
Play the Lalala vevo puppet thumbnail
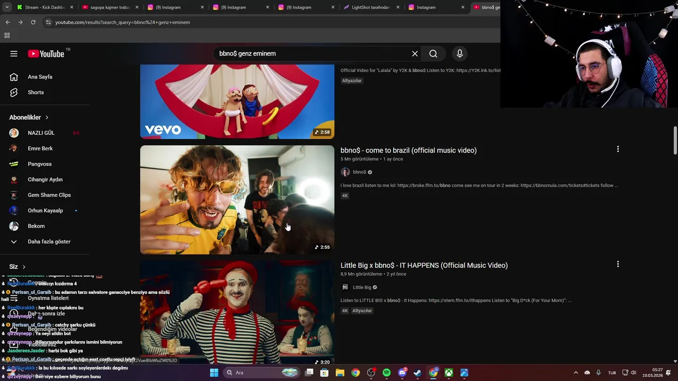tap(237, 102)
